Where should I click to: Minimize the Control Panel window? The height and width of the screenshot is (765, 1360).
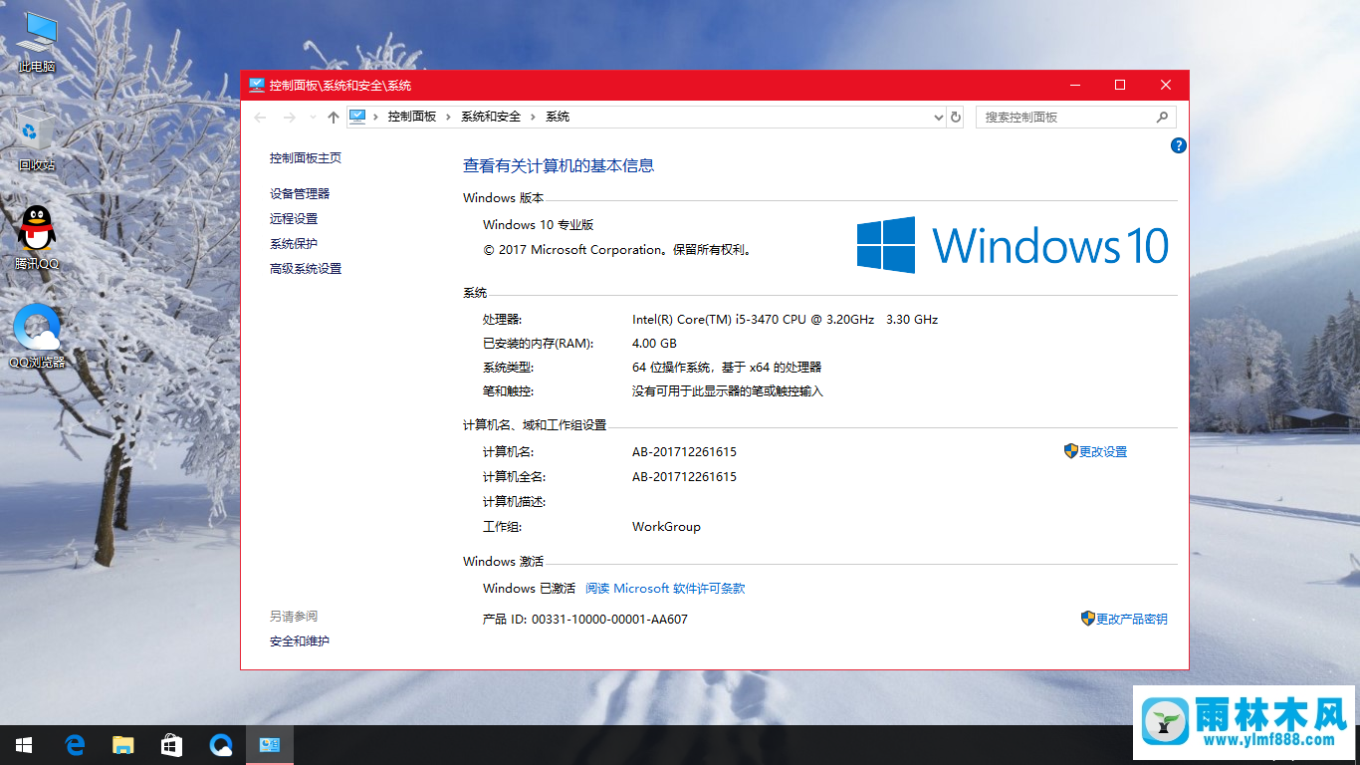[1074, 86]
